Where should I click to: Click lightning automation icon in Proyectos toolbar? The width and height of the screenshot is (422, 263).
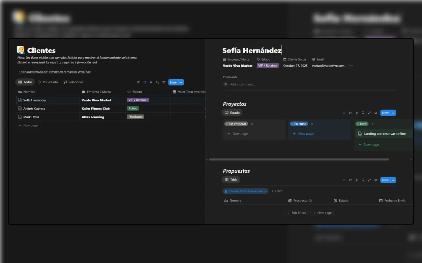click(357, 113)
